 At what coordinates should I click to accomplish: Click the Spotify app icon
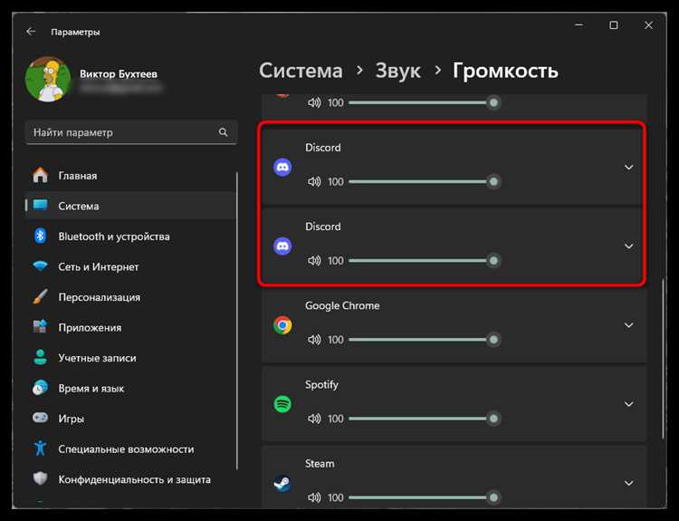[282, 404]
